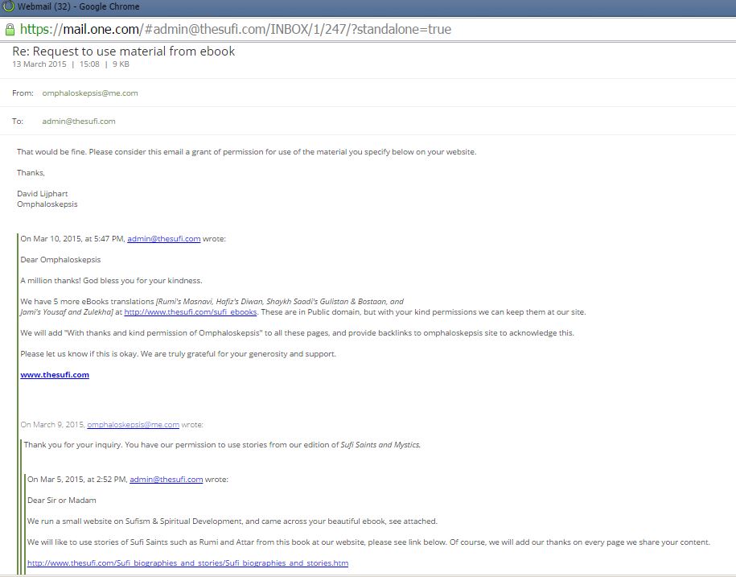Click the time stamp '15:08'
The height and width of the screenshot is (577, 736).
pyautogui.click(x=89, y=64)
